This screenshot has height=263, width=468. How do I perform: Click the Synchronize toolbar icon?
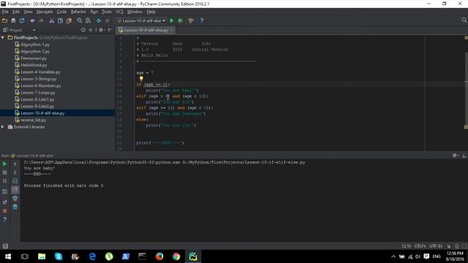(22, 20)
